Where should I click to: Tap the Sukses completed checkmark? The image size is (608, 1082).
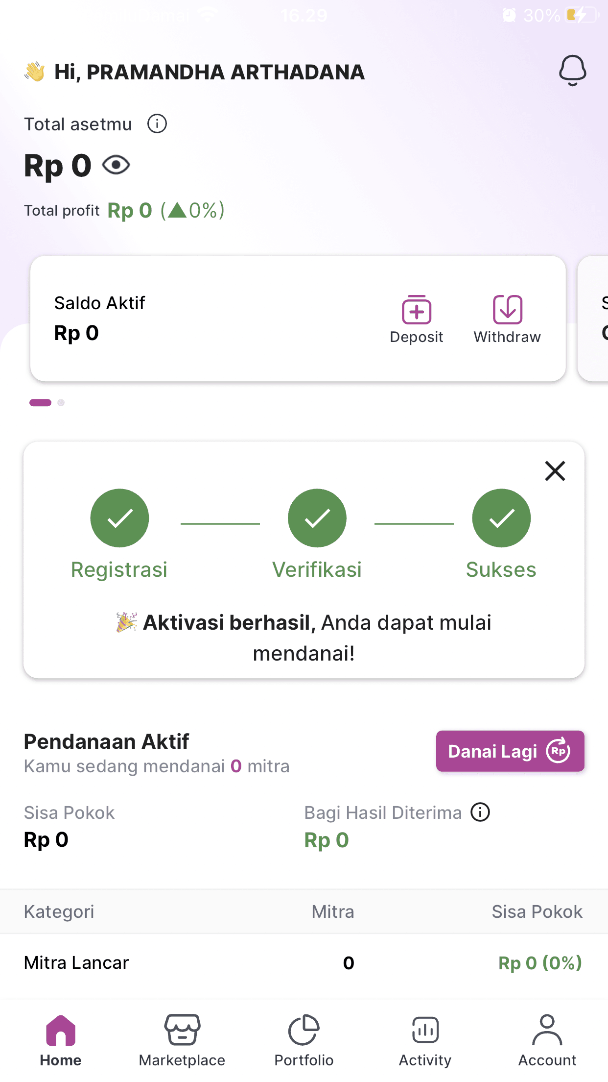(x=501, y=518)
